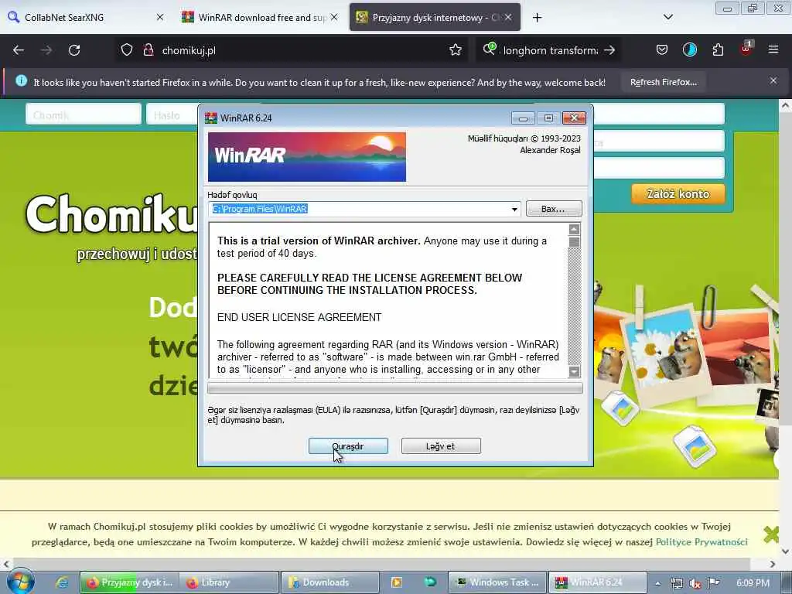The image size is (792, 594).
Task: Switch to Windows Task Manager taskbar button
Action: pos(497,582)
